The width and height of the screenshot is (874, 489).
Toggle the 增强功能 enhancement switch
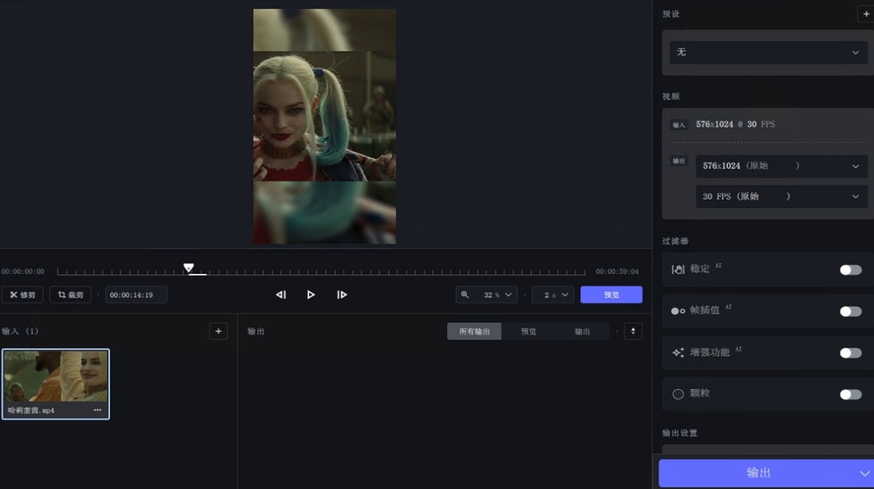click(850, 353)
